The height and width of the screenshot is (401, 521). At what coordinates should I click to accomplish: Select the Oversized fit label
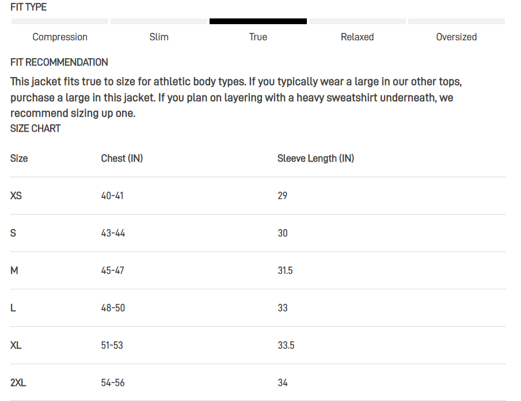(456, 37)
